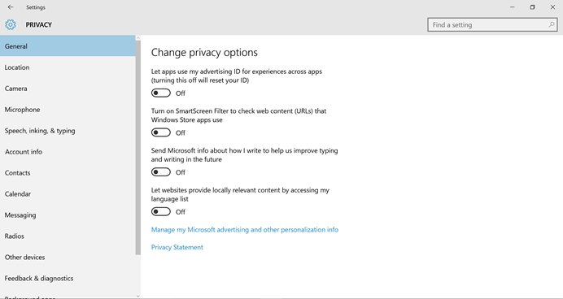Open the Other devices settings
This screenshot has height=299, width=563.
(x=68, y=258)
